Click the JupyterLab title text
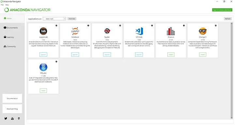The height and width of the screenshot is (125, 235). coord(43,37)
